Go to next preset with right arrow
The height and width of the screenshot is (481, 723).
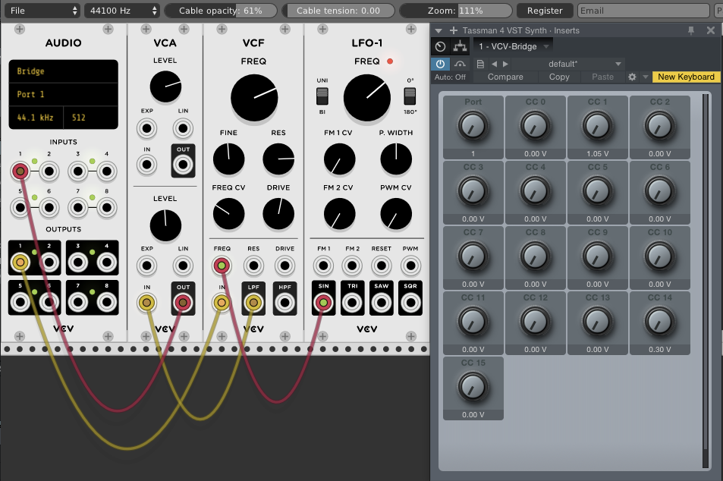click(505, 64)
